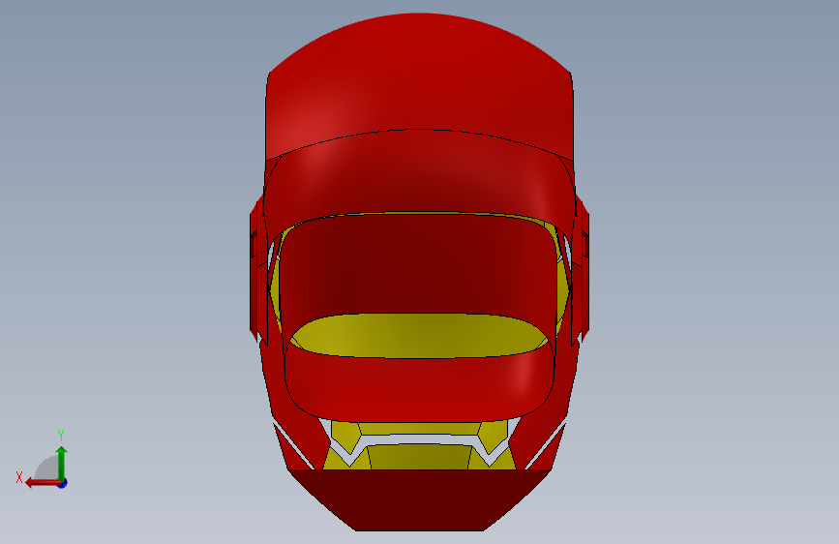This screenshot has height=544, width=839.
Task: Click the red X axis arrow of triad
Action: pos(43,483)
